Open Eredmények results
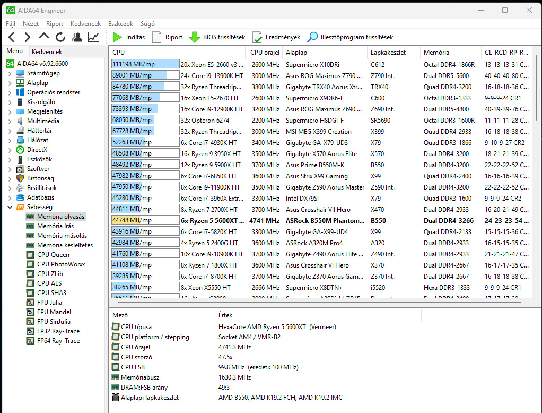Viewport: 542px width, 413px height. 276,37
